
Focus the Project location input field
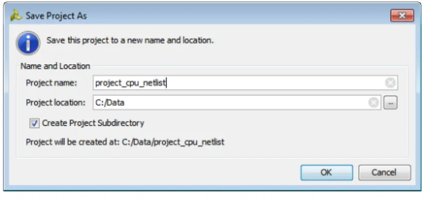[237, 103]
